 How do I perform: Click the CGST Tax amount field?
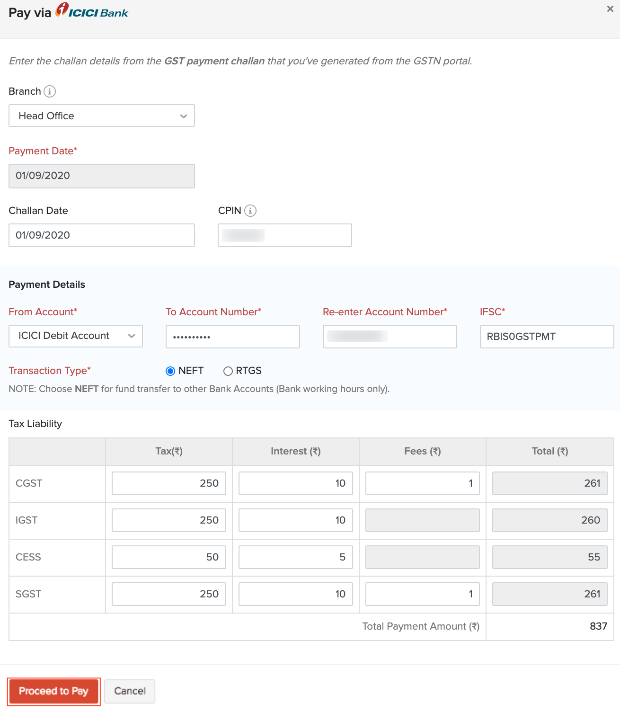[x=169, y=483]
